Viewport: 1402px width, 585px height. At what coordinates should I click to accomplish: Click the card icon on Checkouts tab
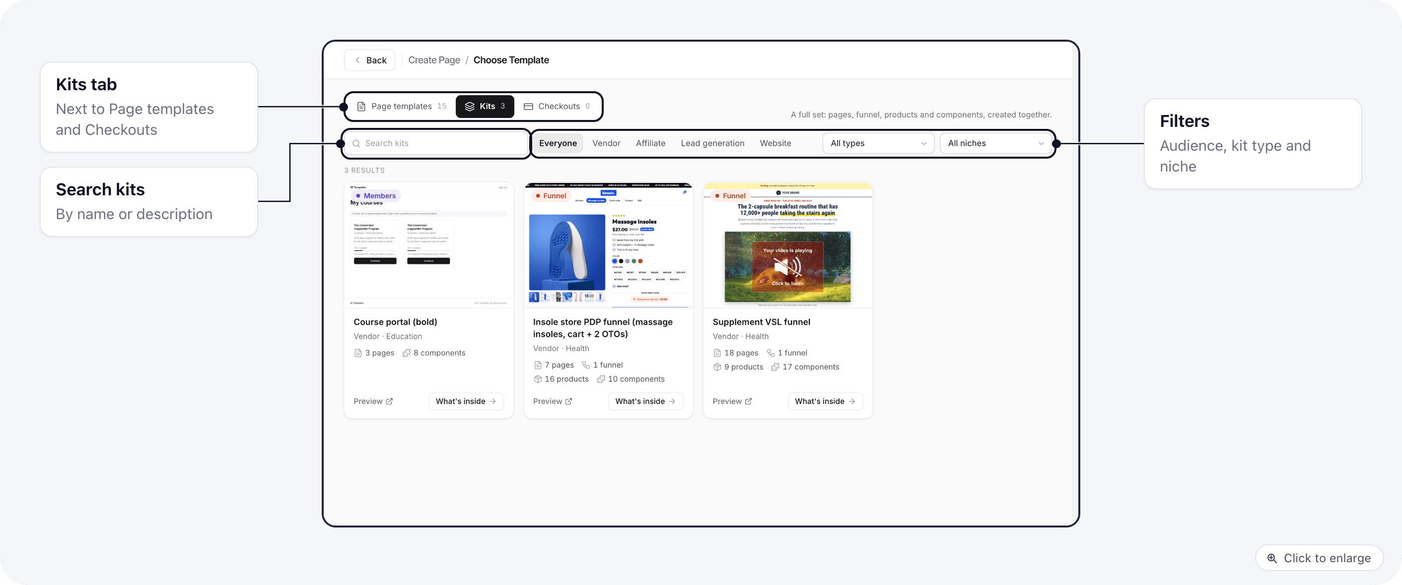pos(528,107)
